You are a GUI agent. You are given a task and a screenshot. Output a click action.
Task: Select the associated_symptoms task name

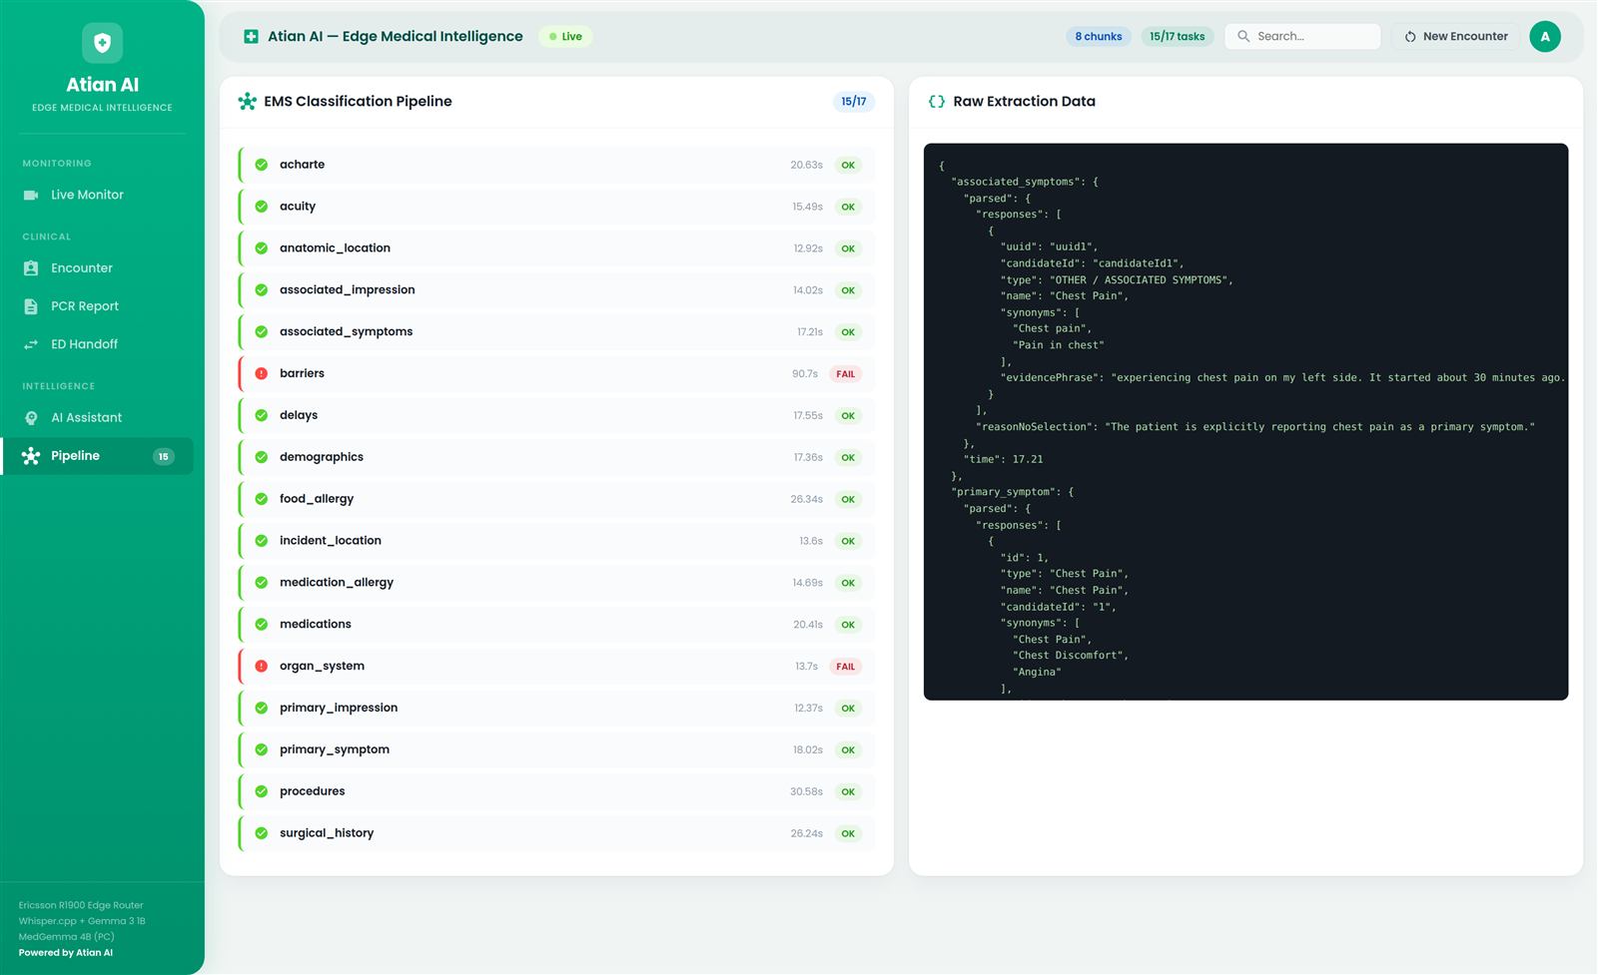(346, 331)
